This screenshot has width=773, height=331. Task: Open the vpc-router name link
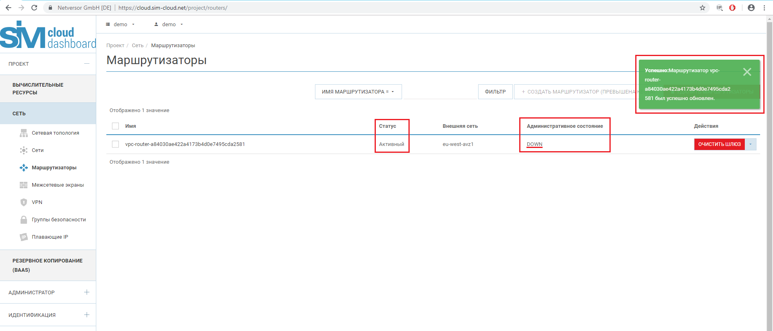click(185, 144)
